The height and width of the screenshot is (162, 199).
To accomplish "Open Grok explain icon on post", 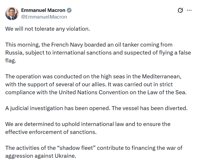I will (x=180, y=11).
